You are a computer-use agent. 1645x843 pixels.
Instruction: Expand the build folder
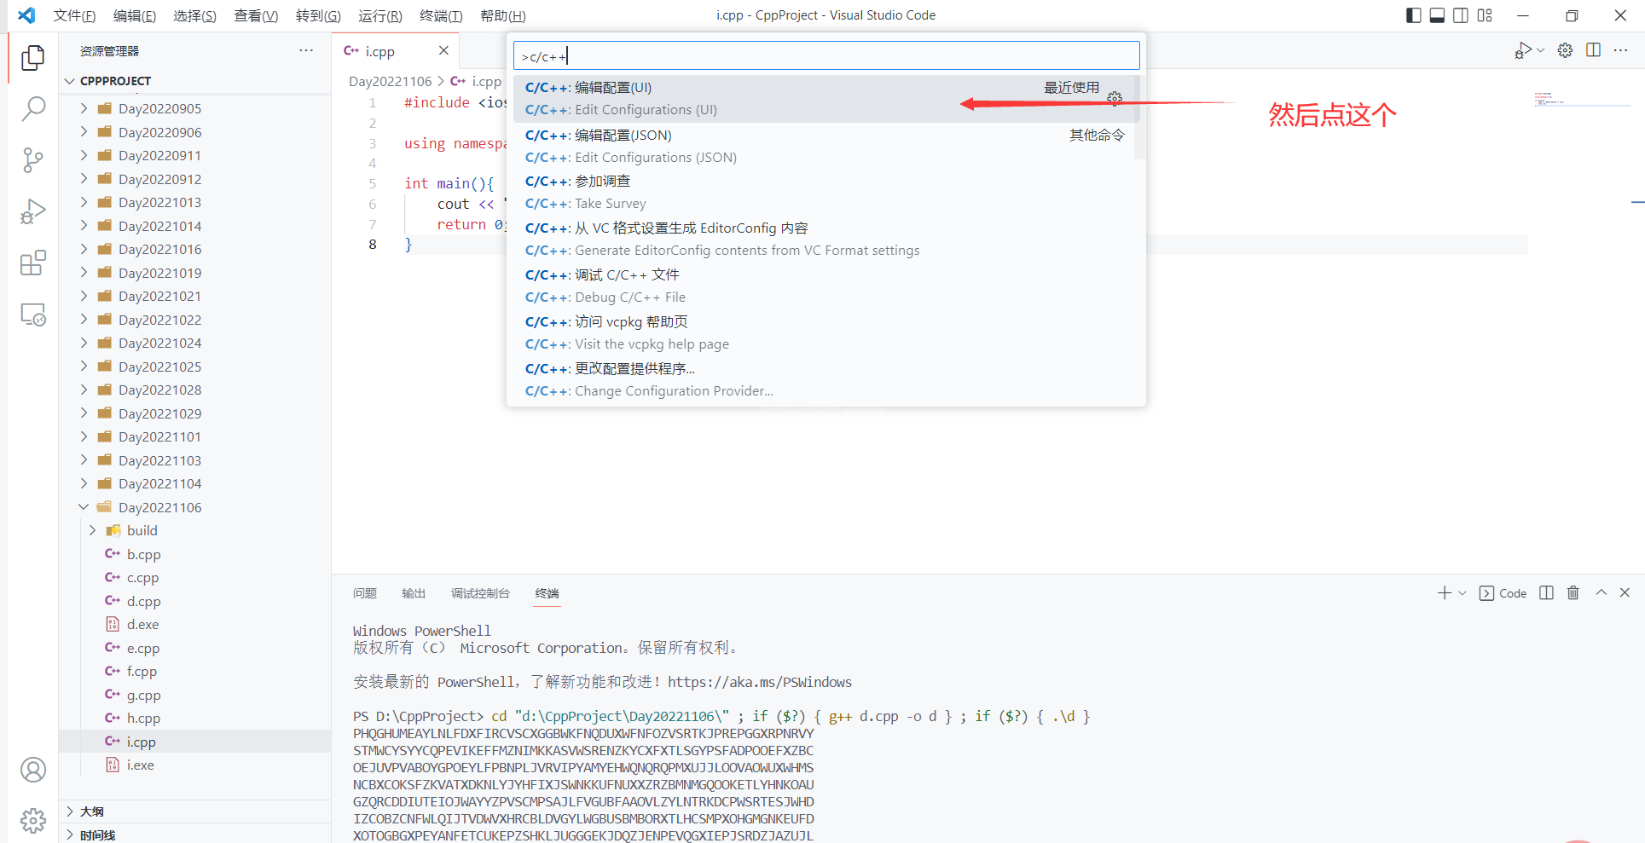pos(194,530)
